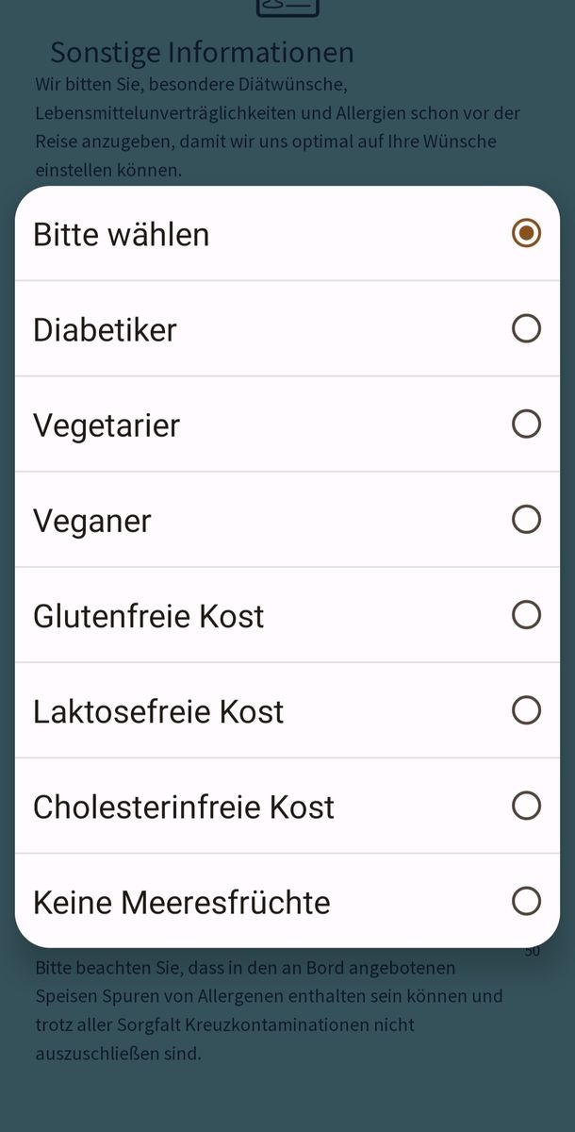Click the 'Cholesterinfreie Kost' option text
575x1132 pixels.
point(184,807)
